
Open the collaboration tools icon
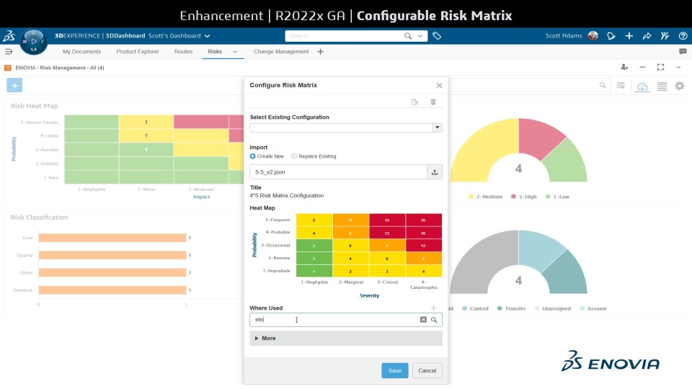(x=665, y=36)
